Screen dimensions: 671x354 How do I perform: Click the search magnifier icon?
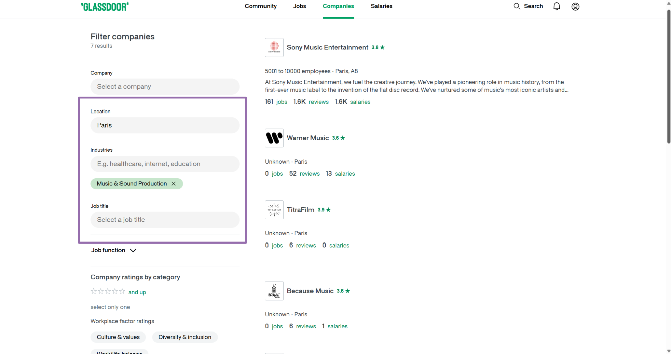click(517, 6)
